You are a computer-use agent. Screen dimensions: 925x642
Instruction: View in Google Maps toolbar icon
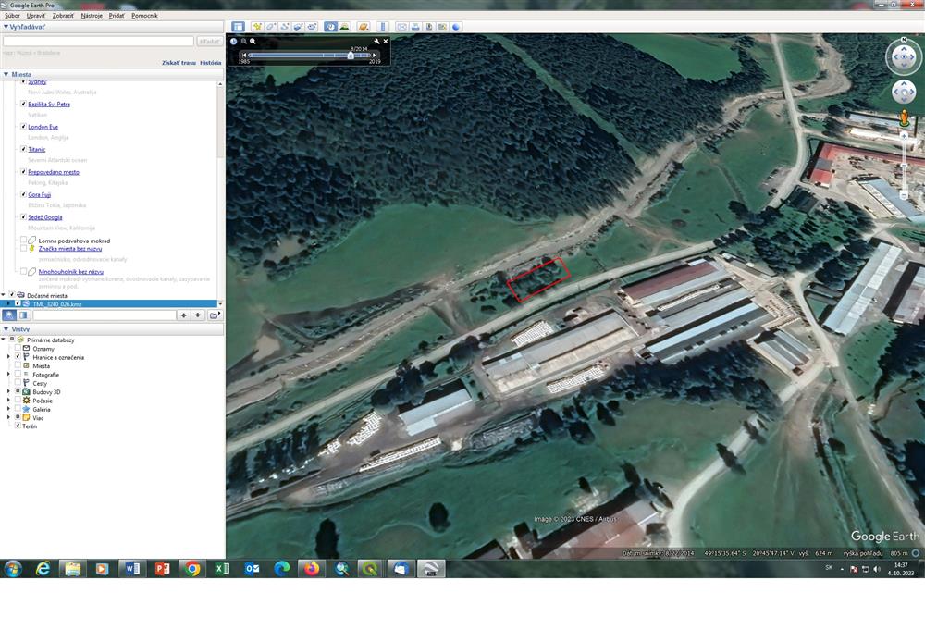tap(442, 27)
